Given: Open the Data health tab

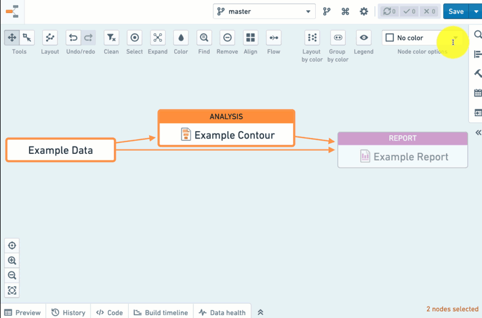Looking at the screenshot, I should [x=222, y=312].
